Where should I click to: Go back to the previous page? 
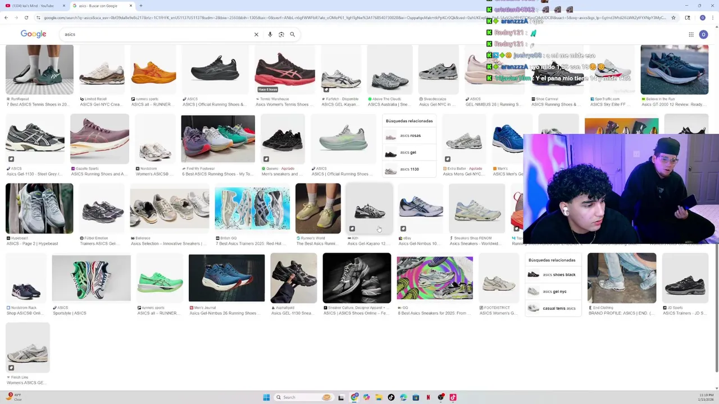6,17
